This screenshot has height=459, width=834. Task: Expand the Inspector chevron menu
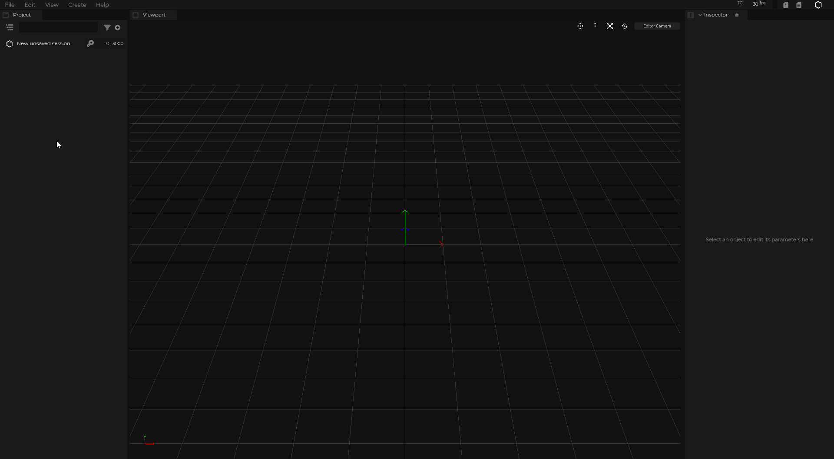[700, 15]
